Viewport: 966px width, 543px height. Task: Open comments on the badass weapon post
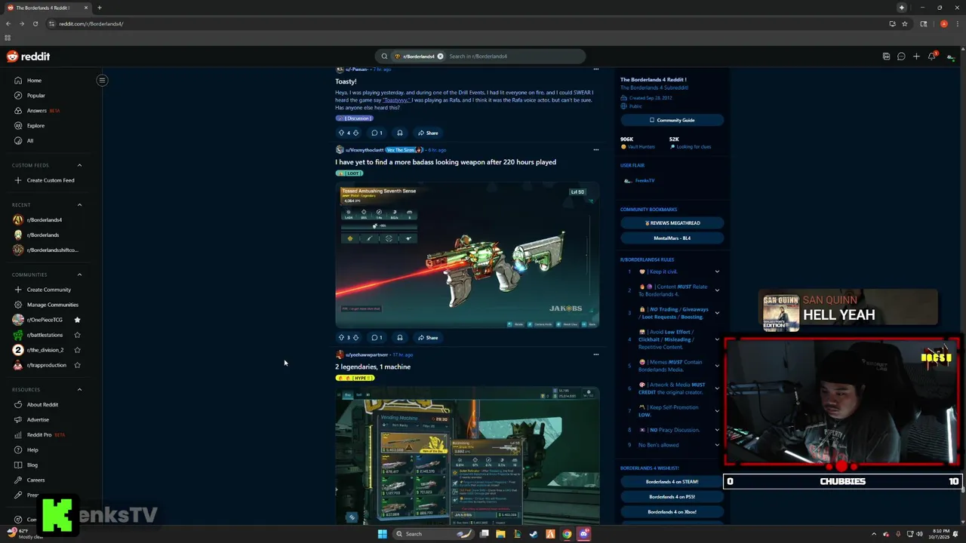377,337
